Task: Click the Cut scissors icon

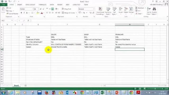Action: 7,8
